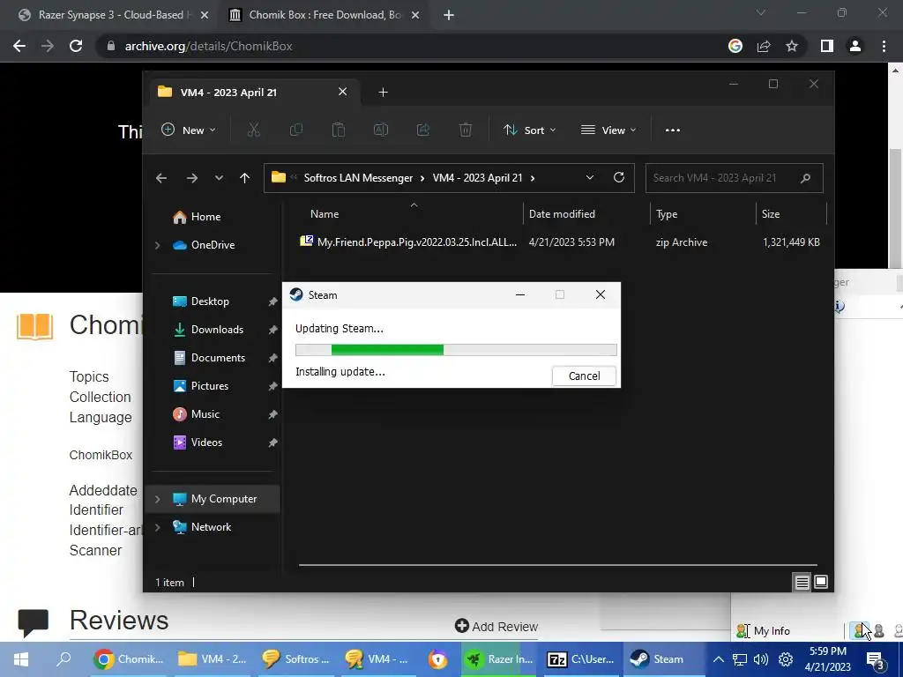Image resolution: width=903 pixels, height=677 pixels.
Task: Click the Copy icon in Explorer toolbar
Action: (296, 130)
